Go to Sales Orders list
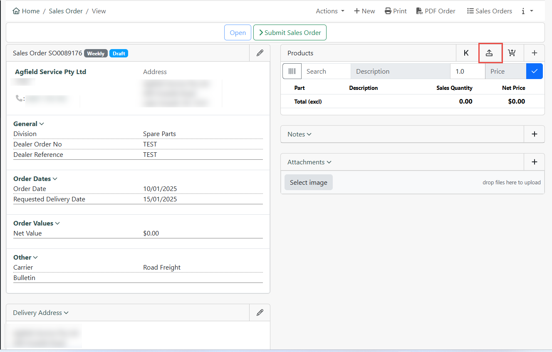552x352 pixels. pyautogui.click(x=489, y=11)
